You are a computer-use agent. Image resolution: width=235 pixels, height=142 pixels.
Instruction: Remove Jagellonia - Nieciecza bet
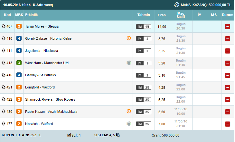point(227,51)
